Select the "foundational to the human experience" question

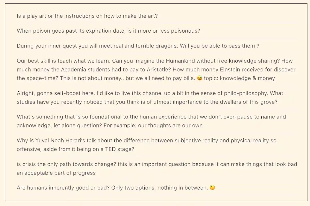coord(151,117)
